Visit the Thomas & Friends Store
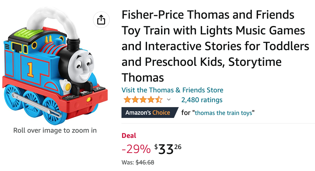The height and width of the screenshot is (171, 315). coord(172,90)
